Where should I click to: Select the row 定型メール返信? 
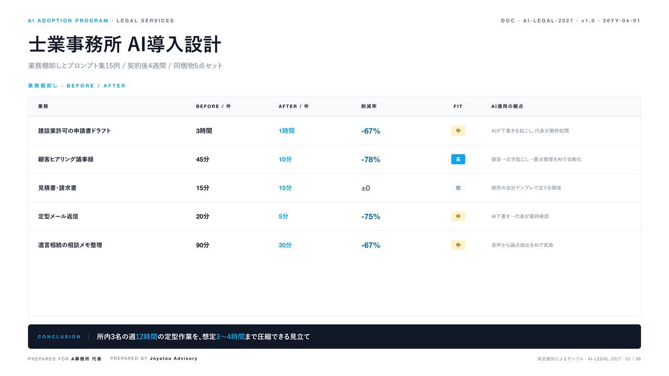pyautogui.click(x=334, y=217)
